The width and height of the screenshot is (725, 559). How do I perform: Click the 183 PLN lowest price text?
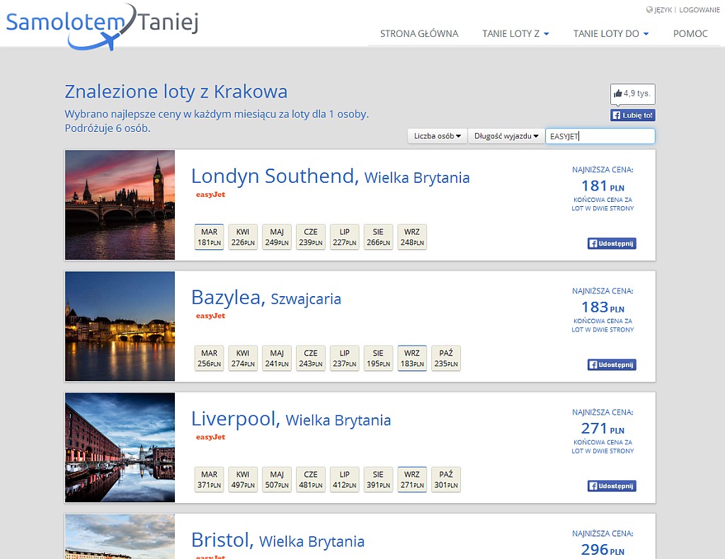603,307
